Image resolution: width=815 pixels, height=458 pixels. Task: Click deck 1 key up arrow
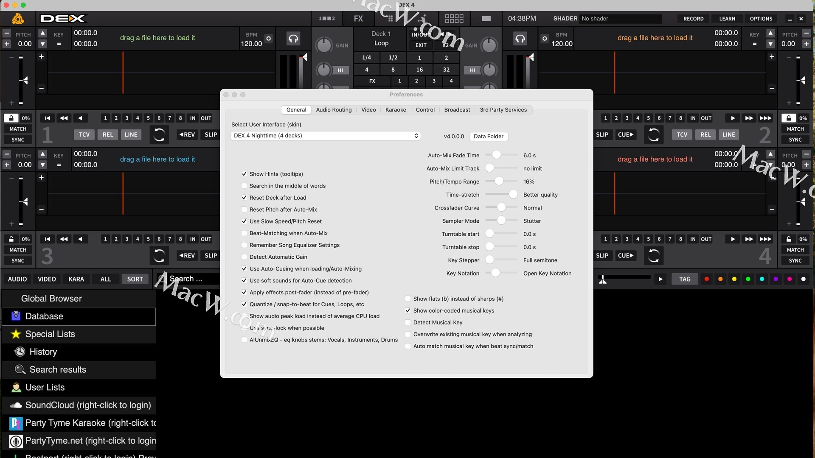[x=42, y=33]
